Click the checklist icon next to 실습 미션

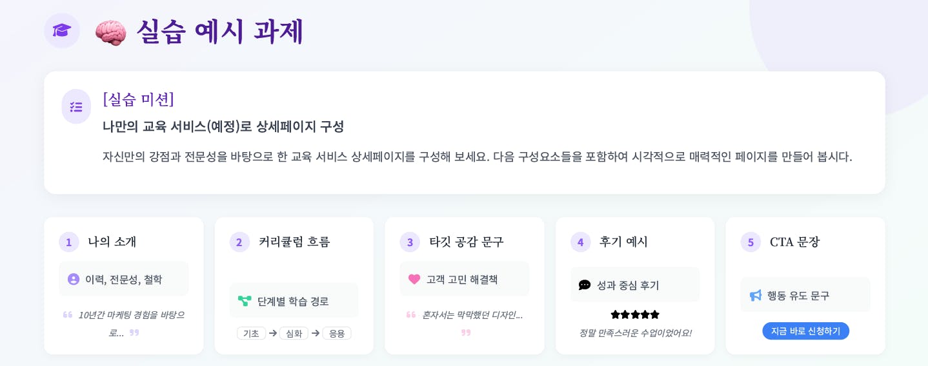pos(76,107)
